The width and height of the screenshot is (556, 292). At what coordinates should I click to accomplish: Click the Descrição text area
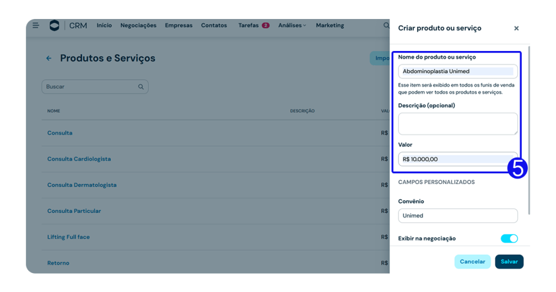coord(457,124)
